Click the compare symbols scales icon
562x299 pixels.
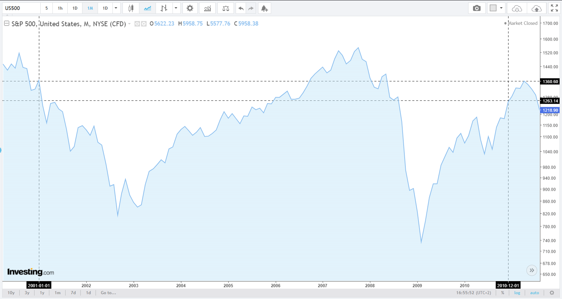(x=226, y=8)
